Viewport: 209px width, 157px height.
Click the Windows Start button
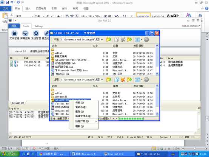click(10, 154)
